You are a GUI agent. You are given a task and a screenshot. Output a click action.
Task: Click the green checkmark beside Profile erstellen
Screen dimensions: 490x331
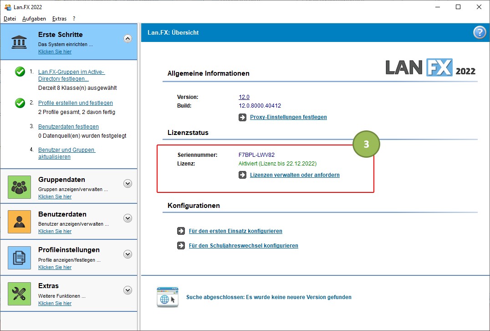[x=20, y=103]
